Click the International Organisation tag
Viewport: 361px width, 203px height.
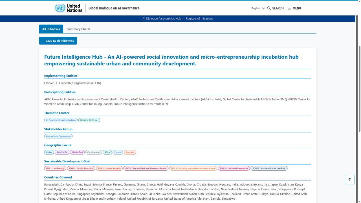(58, 136)
